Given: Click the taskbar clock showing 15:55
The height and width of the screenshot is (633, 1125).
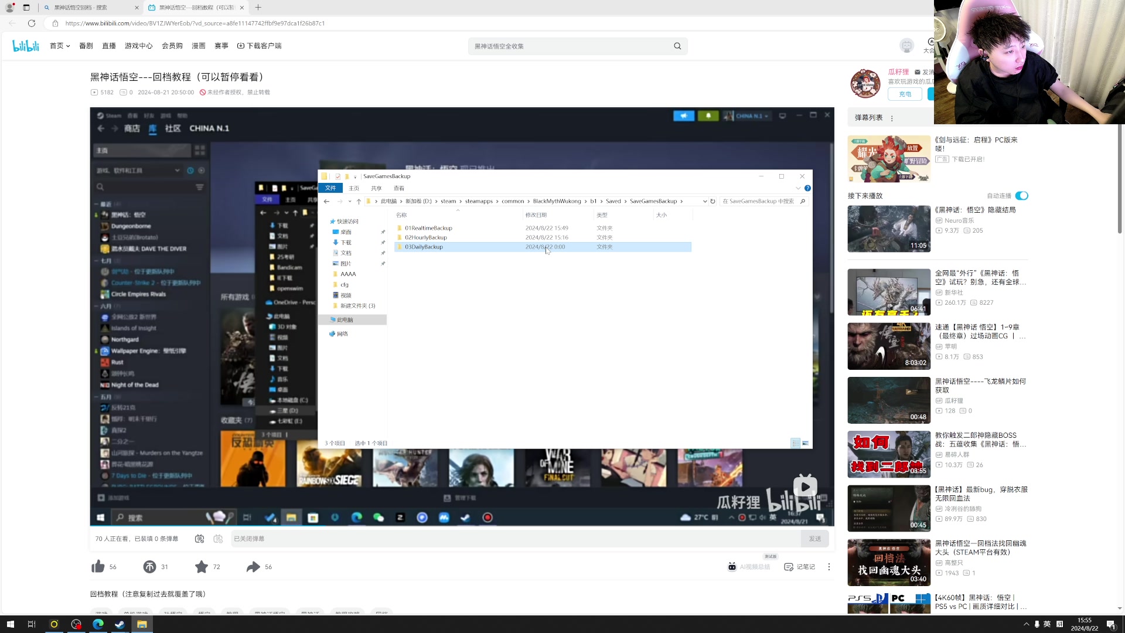Looking at the screenshot, I should [x=1085, y=624].
